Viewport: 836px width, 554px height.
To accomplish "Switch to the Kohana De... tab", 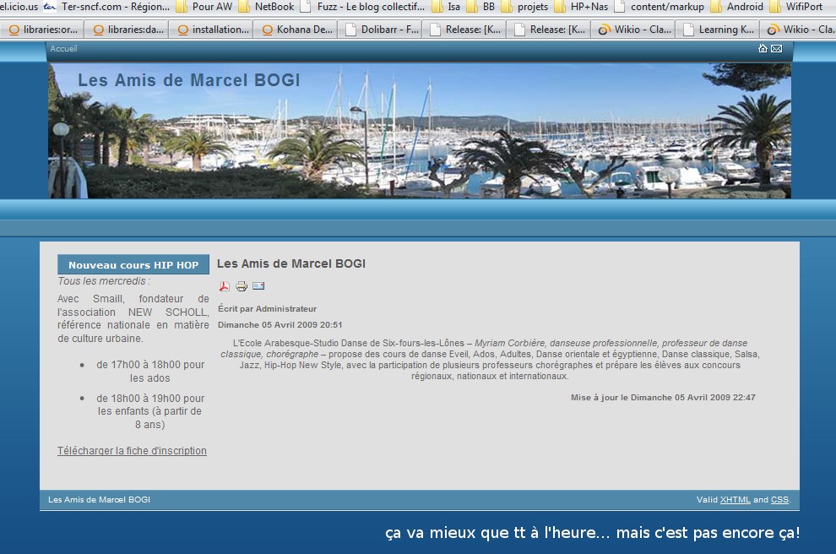I will coord(296,30).
